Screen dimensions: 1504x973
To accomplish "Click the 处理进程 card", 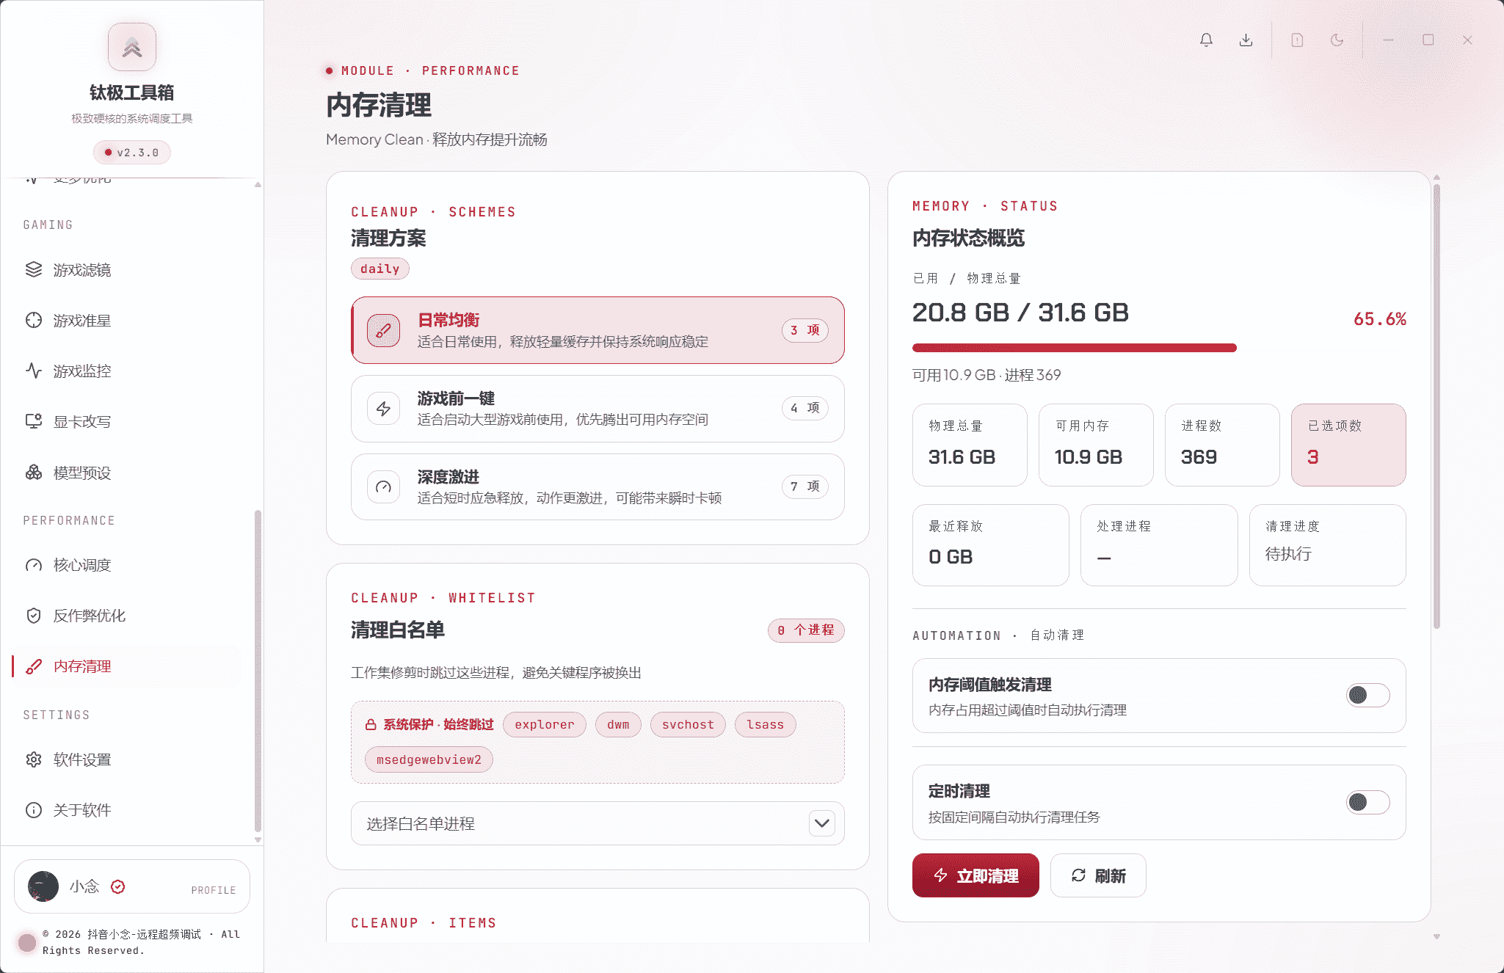I will coord(1159,545).
